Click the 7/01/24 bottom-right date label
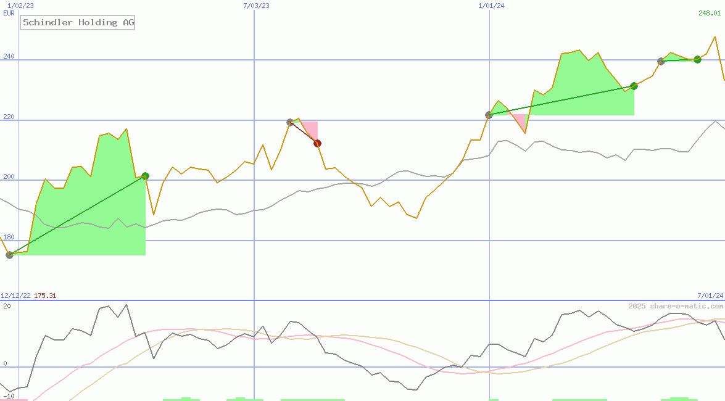 707,296
